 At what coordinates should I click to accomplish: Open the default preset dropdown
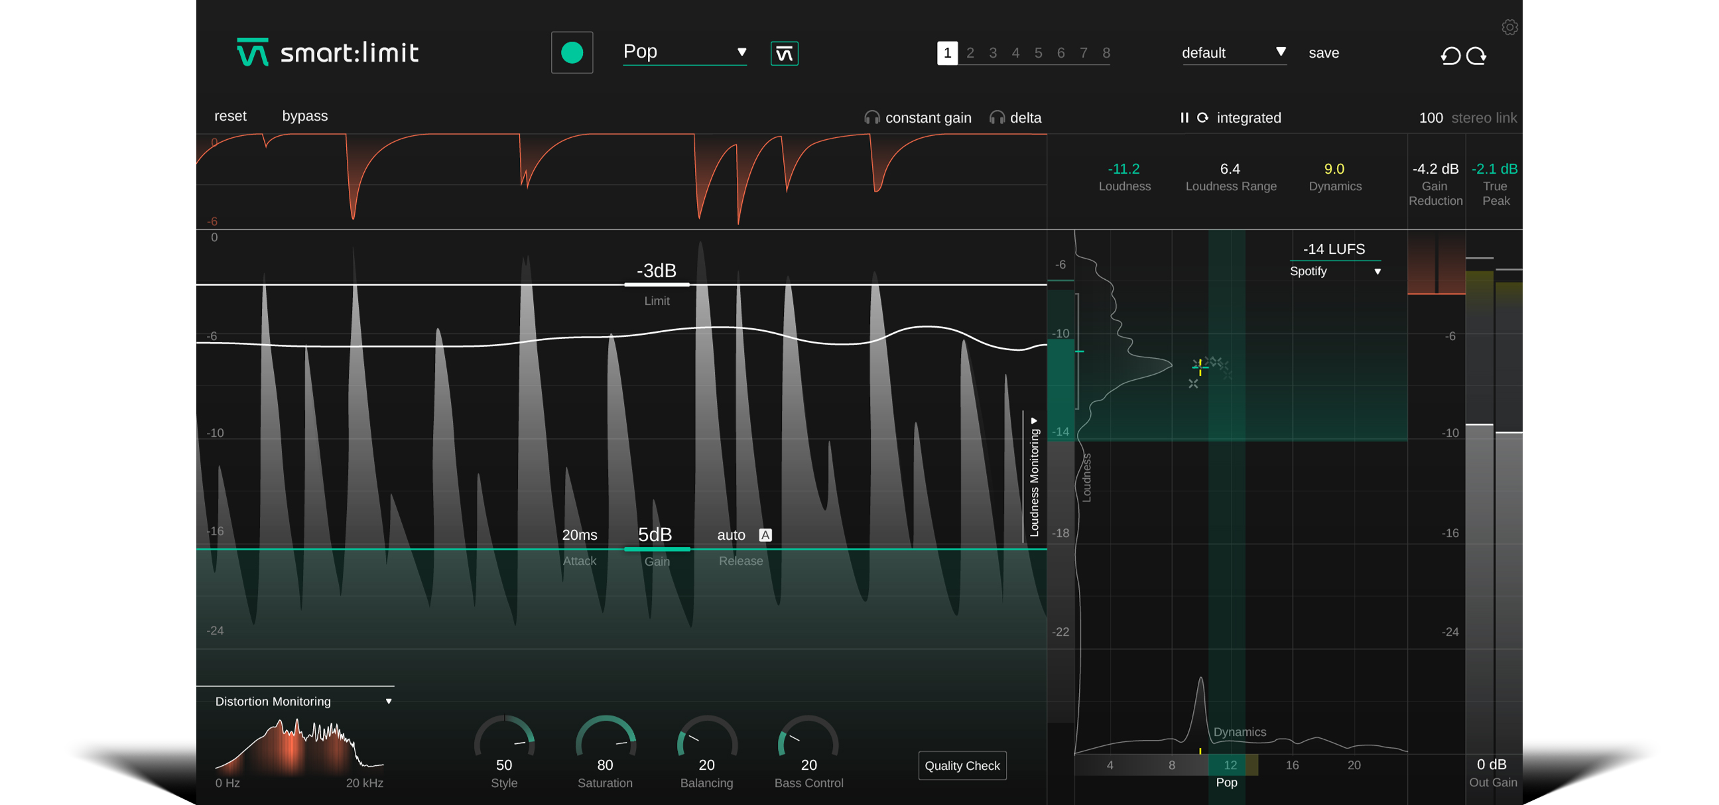[1234, 52]
